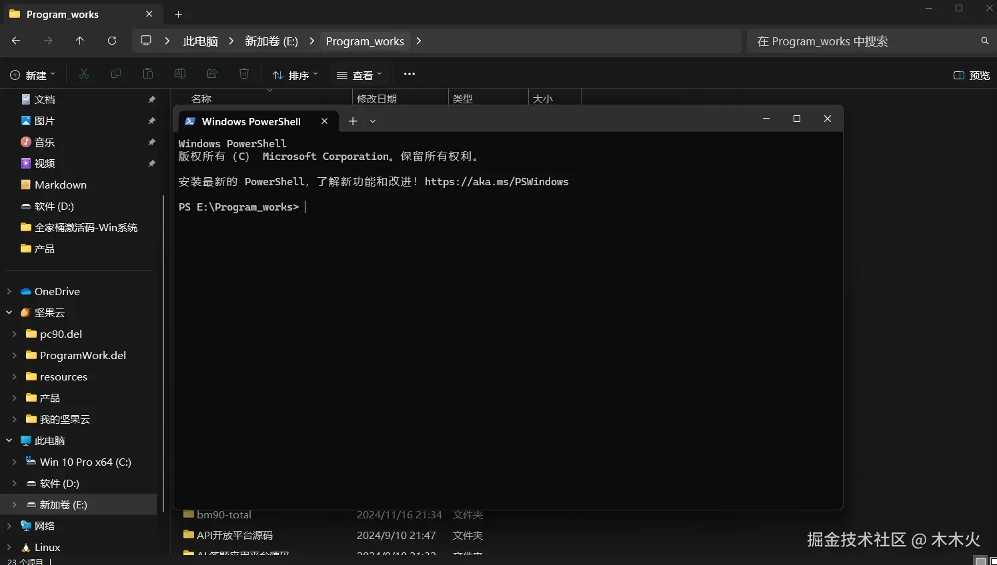
Task: Click 此电脑 in the address breadcrumb
Action: [x=201, y=41]
